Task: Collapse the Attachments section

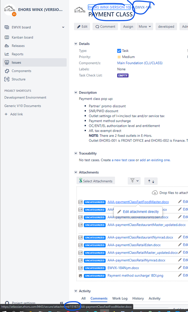Action: click(x=76, y=172)
